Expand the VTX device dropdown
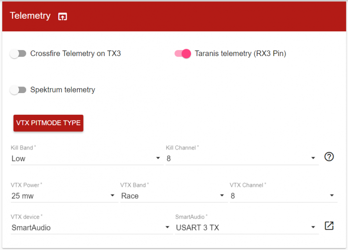Image resolution: width=348 pixels, height=250 pixels. [x=91, y=227]
